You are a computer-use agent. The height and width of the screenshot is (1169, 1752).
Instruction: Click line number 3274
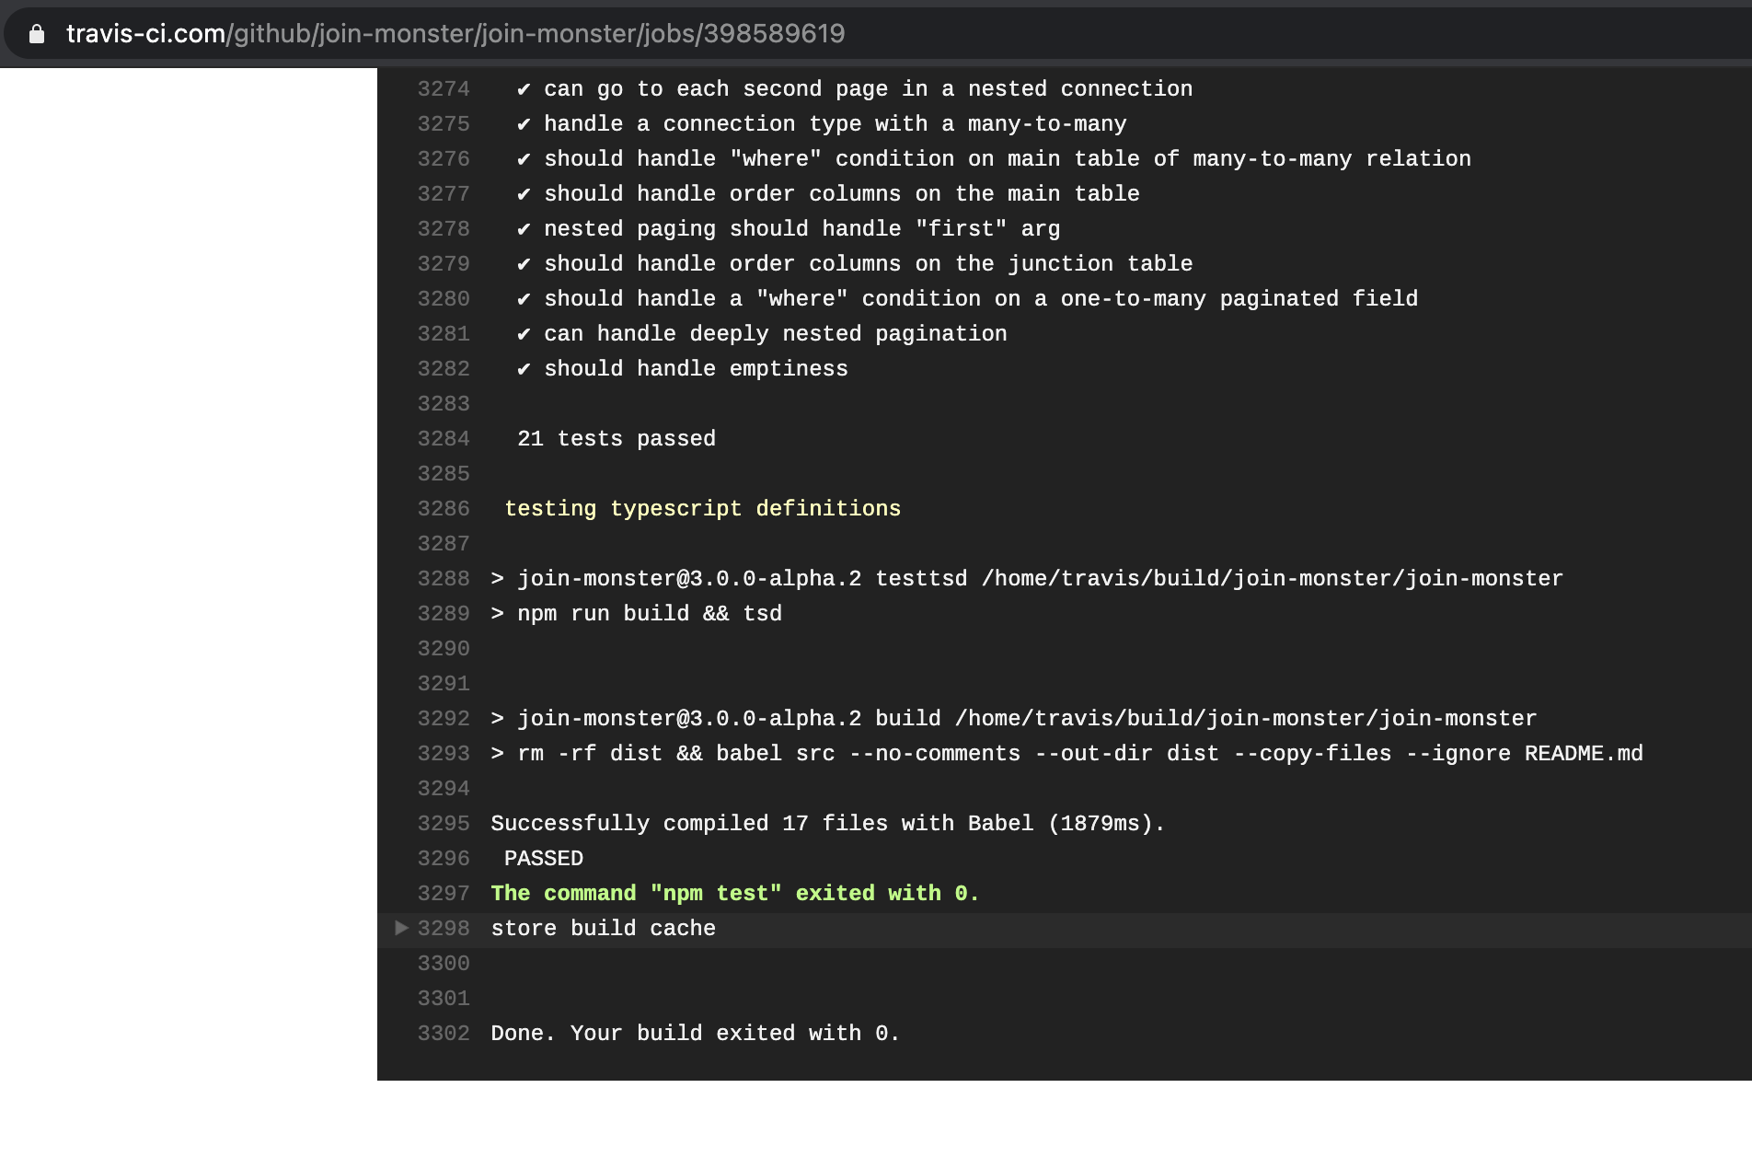444,89
